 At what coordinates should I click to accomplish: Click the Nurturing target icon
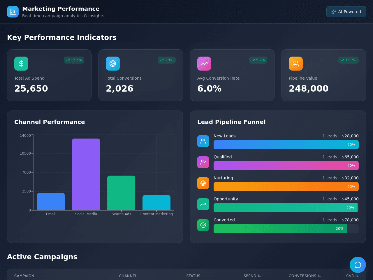click(203, 183)
